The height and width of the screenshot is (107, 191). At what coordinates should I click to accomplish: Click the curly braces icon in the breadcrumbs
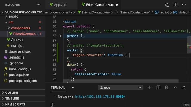click(116, 12)
